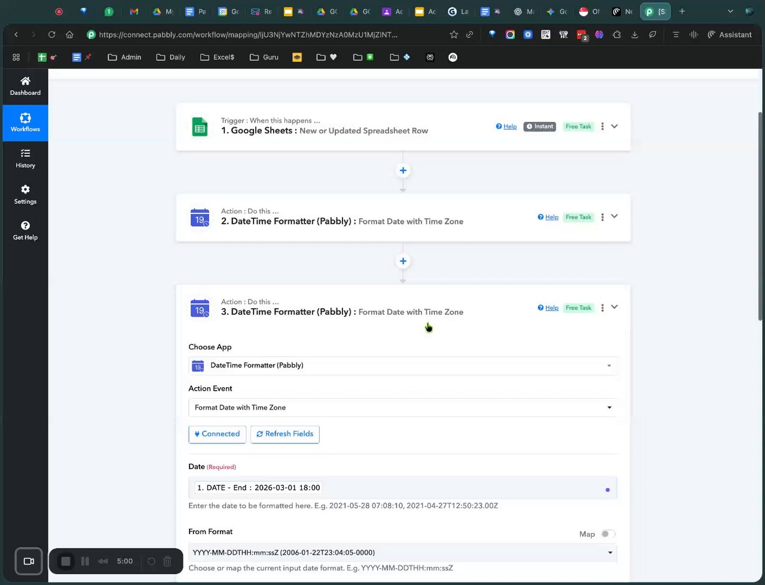Click the Google Sheets trigger app icon
765x585 pixels.
(x=200, y=127)
